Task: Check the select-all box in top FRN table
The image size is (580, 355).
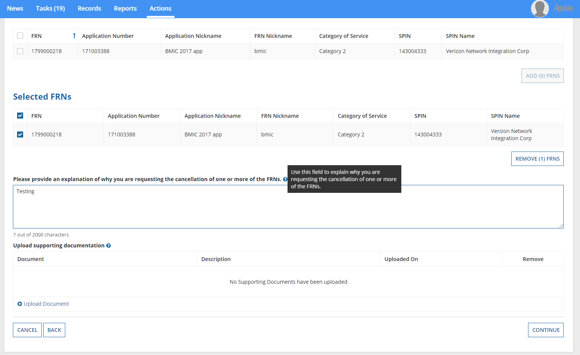Action: [x=20, y=36]
